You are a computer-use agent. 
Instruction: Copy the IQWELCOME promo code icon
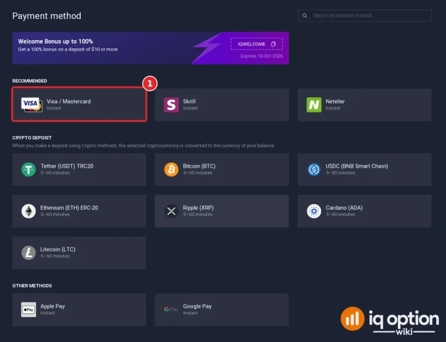[x=274, y=44]
